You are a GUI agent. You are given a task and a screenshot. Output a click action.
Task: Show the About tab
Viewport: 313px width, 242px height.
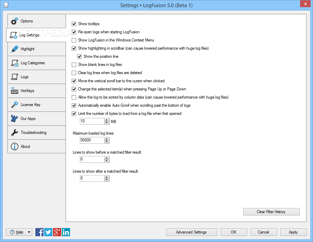37,146
